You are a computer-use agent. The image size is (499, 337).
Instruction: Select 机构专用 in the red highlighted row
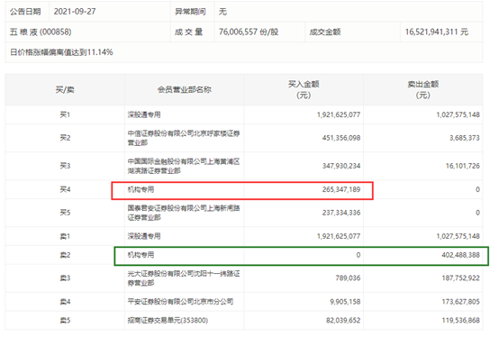click(x=141, y=189)
